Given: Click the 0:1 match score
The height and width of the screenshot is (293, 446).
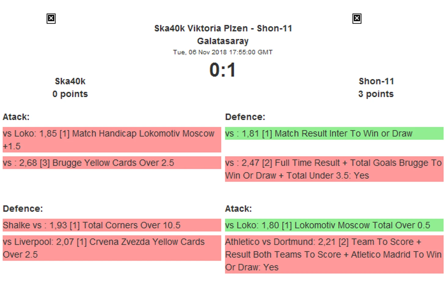Looking at the screenshot, I should coord(223,70).
